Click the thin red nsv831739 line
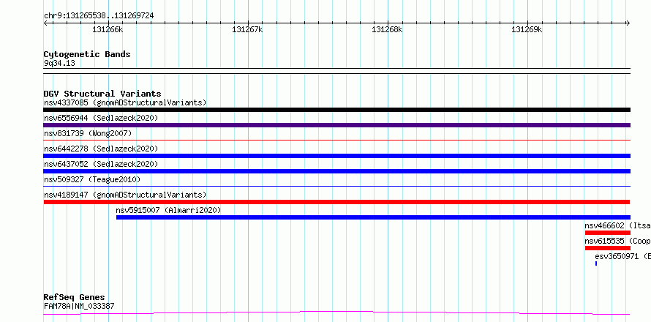 point(336,141)
